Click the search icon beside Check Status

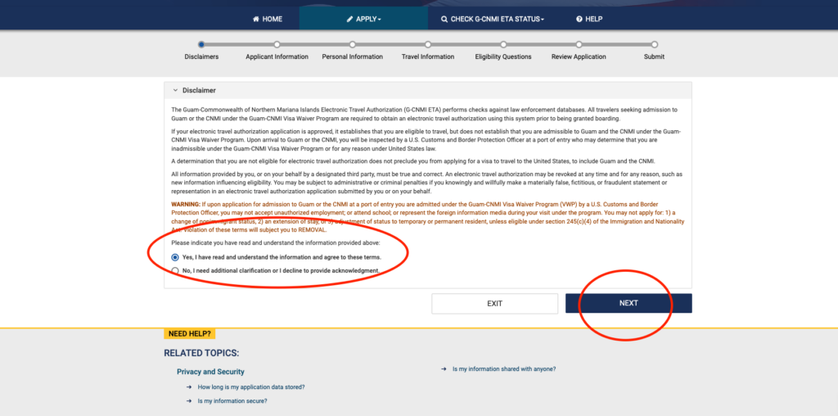(444, 19)
